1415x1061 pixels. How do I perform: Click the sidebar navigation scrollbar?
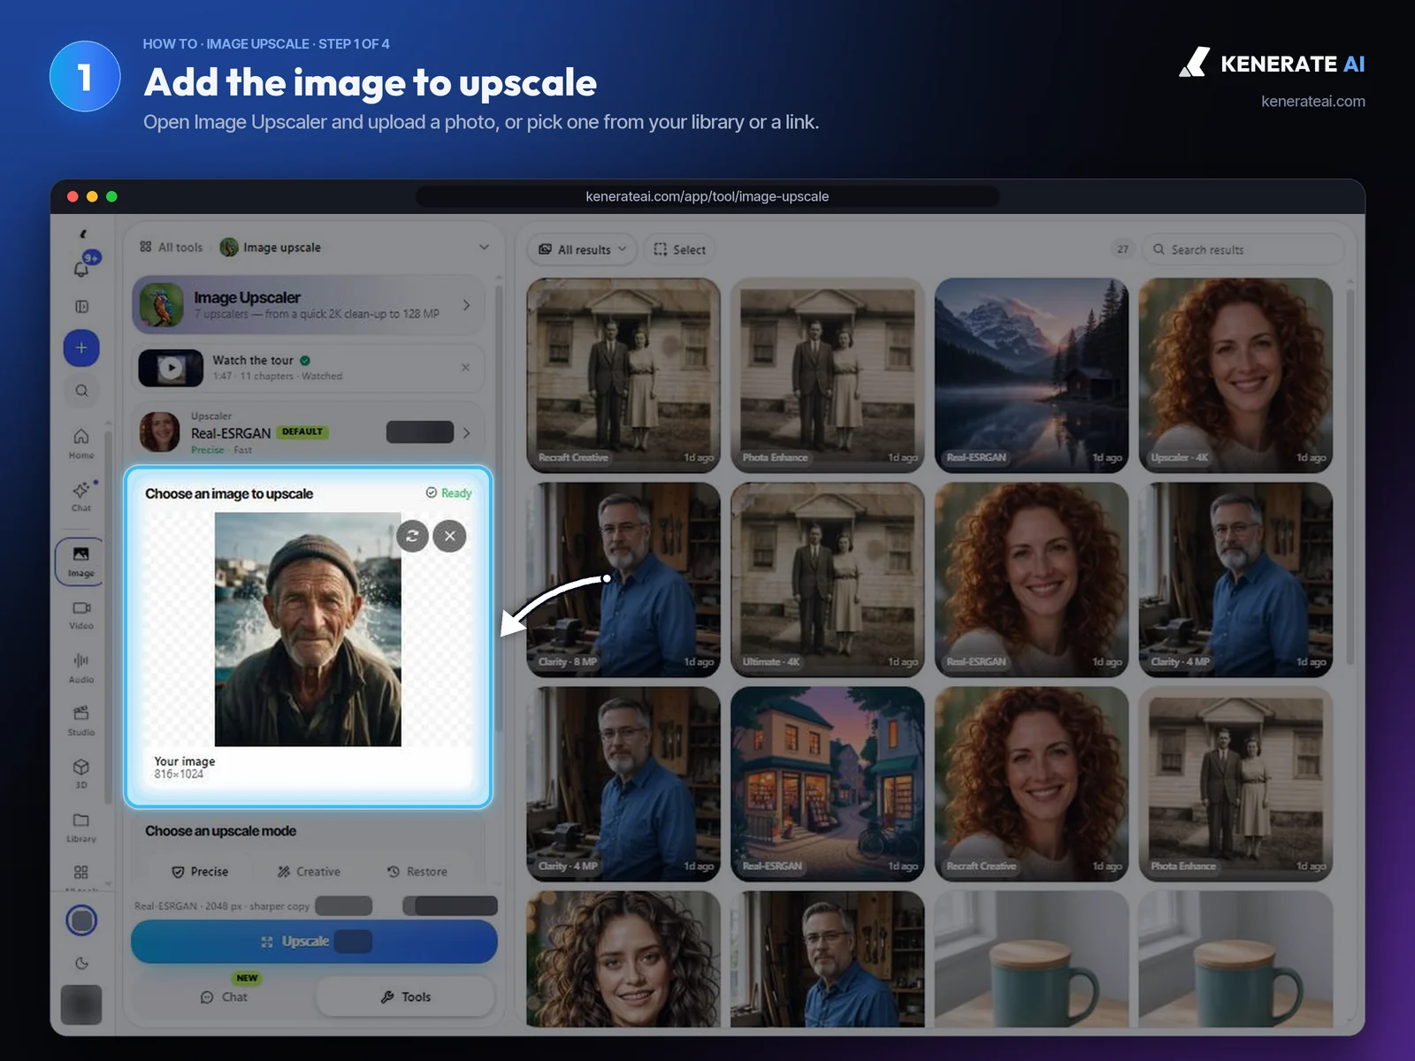coord(107,619)
